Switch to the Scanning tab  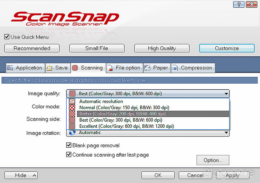point(88,68)
